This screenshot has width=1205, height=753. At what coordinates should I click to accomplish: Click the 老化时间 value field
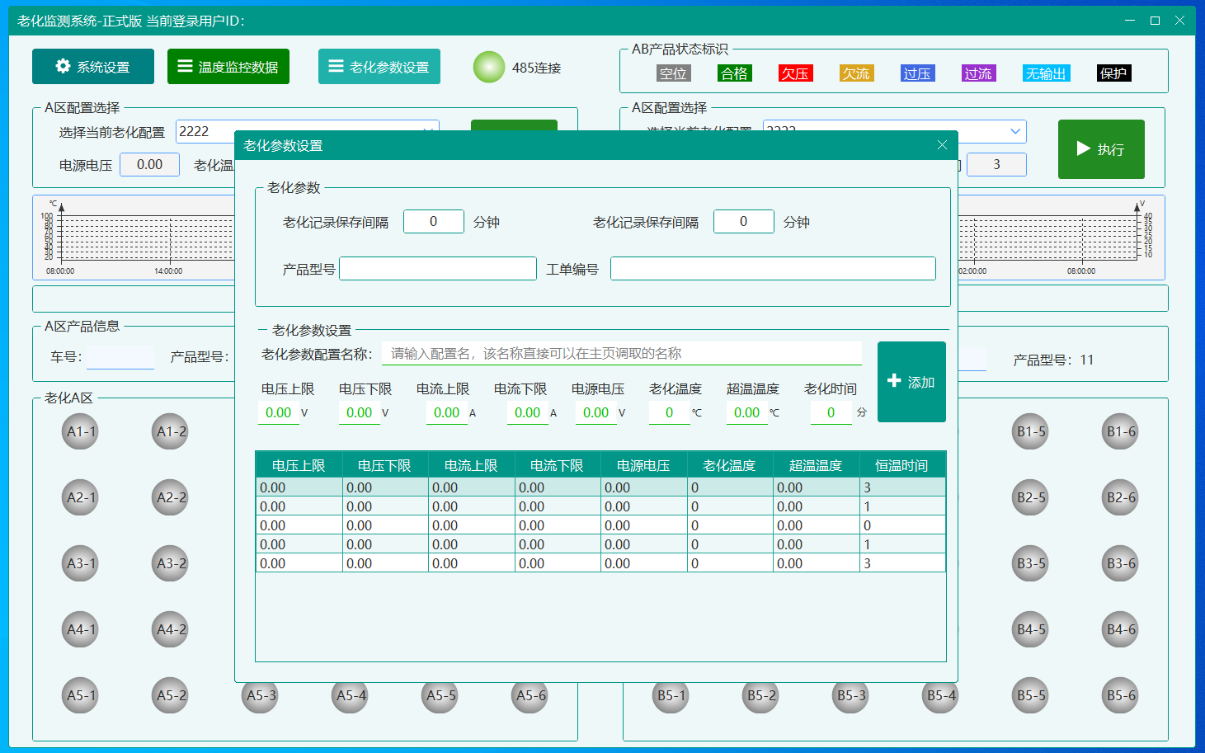831,412
